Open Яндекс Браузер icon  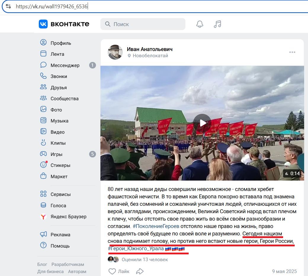[44, 216]
